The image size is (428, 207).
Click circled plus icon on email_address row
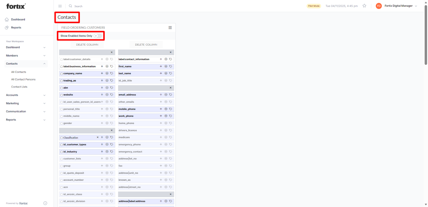166,95
